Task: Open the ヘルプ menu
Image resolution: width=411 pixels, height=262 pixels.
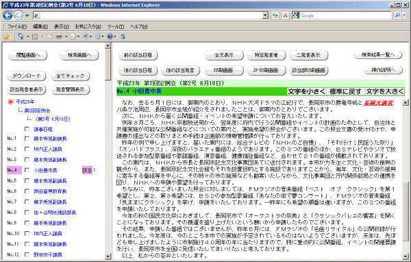Action: [139, 27]
